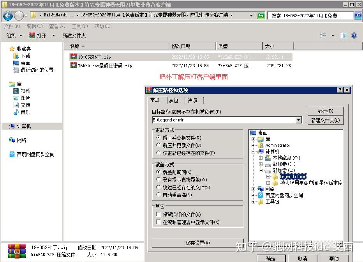The width and height of the screenshot is (363, 262).
Task: Switch to 选项 tab in dialog
Action: (x=192, y=101)
